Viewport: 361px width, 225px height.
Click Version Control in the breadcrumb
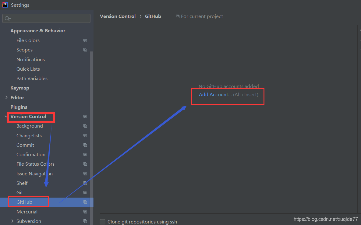118,16
